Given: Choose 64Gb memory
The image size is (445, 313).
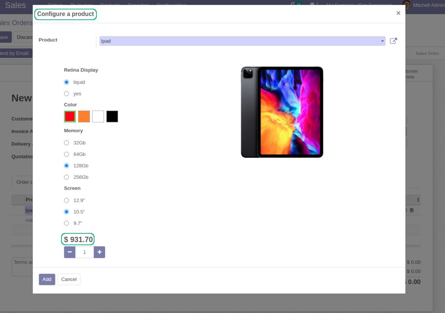Looking at the screenshot, I should pos(67,154).
